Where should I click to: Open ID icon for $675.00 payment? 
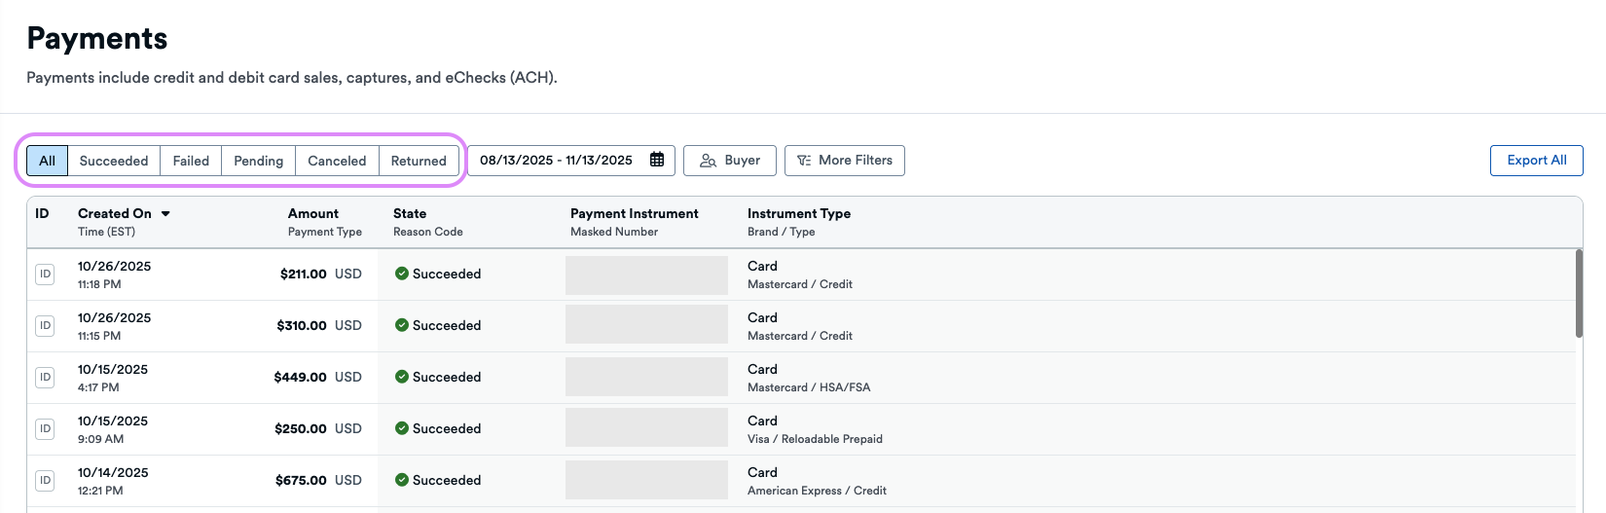[x=45, y=481]
